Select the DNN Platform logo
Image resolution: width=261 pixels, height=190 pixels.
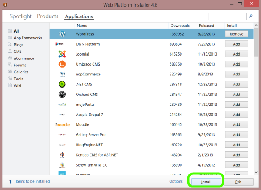click(x=62, y=44)
